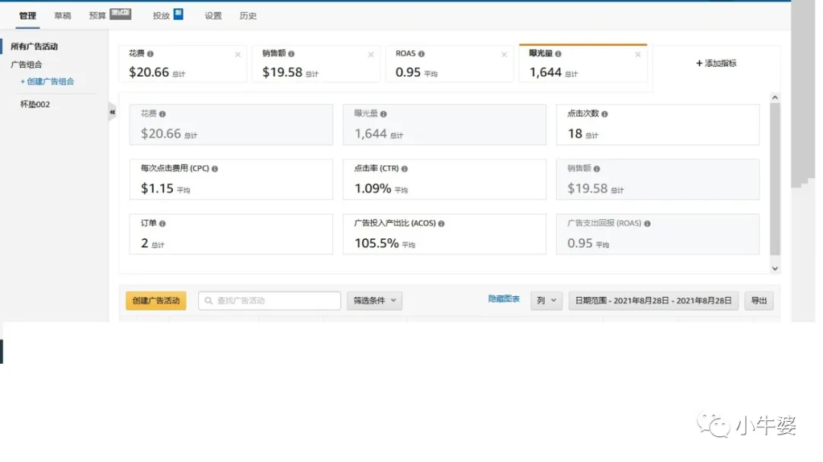Click the 订单 orders info icon
The image size is (823, 462).
[161, 223]
